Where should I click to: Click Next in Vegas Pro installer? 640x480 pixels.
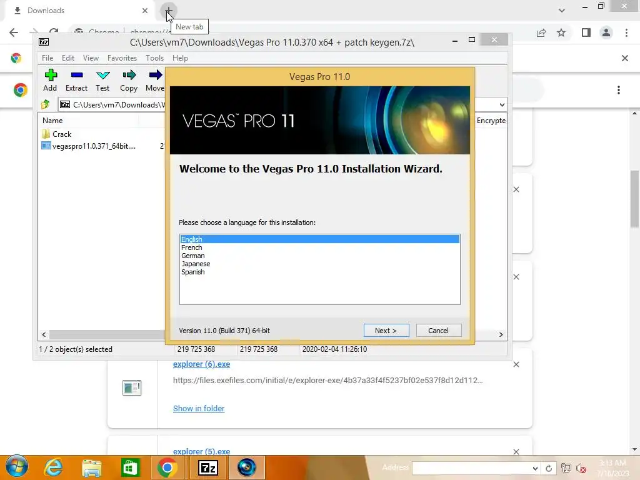click(386, 330)
